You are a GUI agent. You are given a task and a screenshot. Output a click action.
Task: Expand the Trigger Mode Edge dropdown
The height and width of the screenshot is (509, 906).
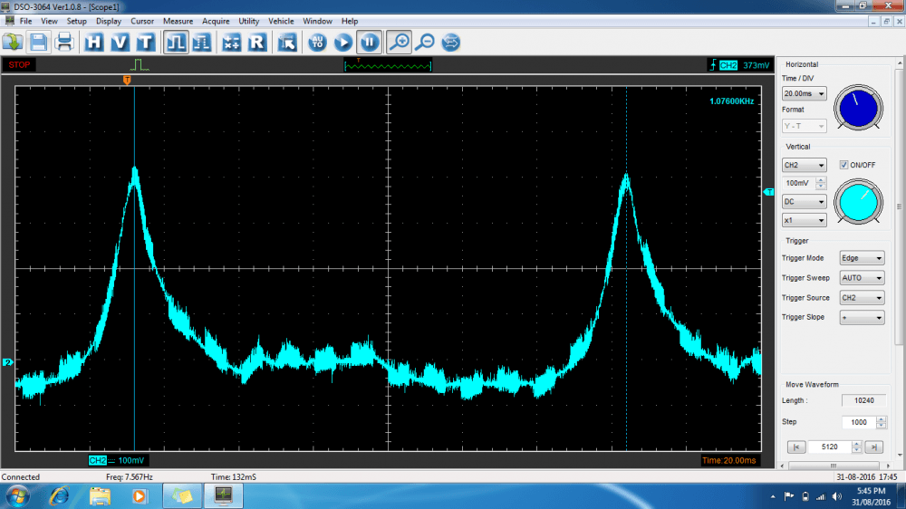(x=862, y=258)
